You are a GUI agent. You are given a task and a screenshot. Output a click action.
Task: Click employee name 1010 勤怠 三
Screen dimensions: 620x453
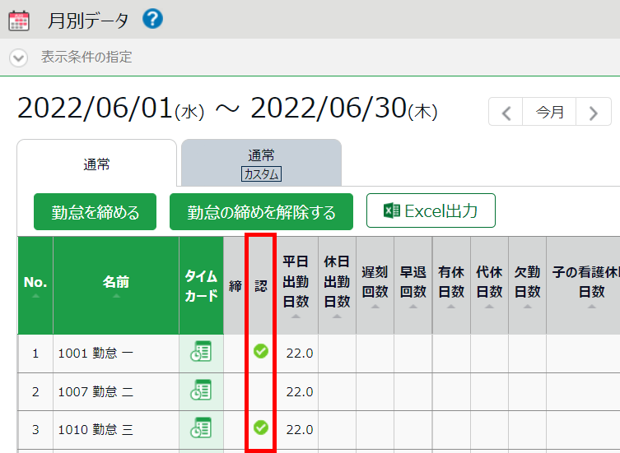[96, 429]
